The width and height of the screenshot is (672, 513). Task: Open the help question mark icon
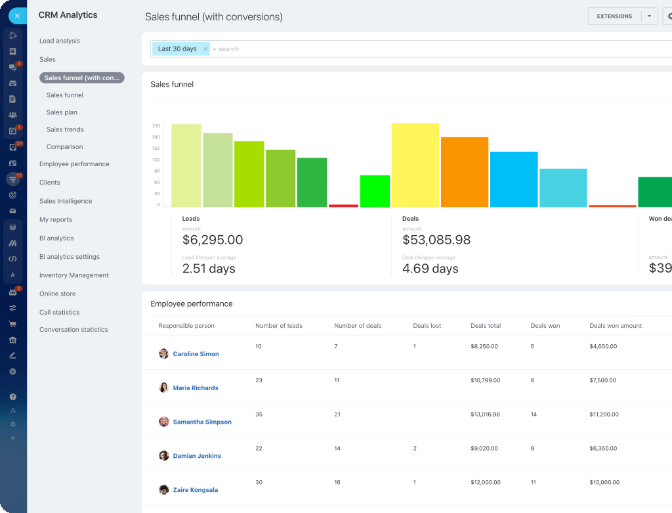pyautogui.click(x=12, y=397)
